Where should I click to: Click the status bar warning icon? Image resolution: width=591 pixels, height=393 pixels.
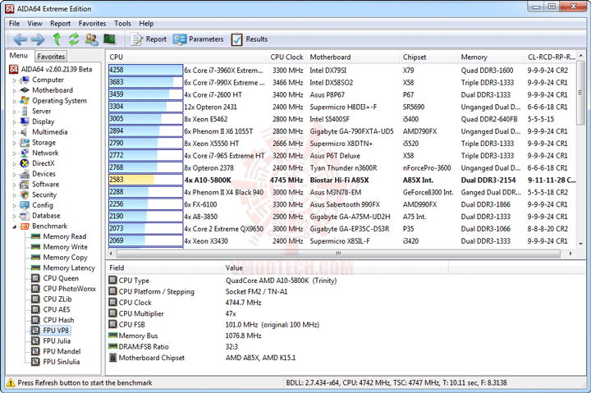click(11, 383)
